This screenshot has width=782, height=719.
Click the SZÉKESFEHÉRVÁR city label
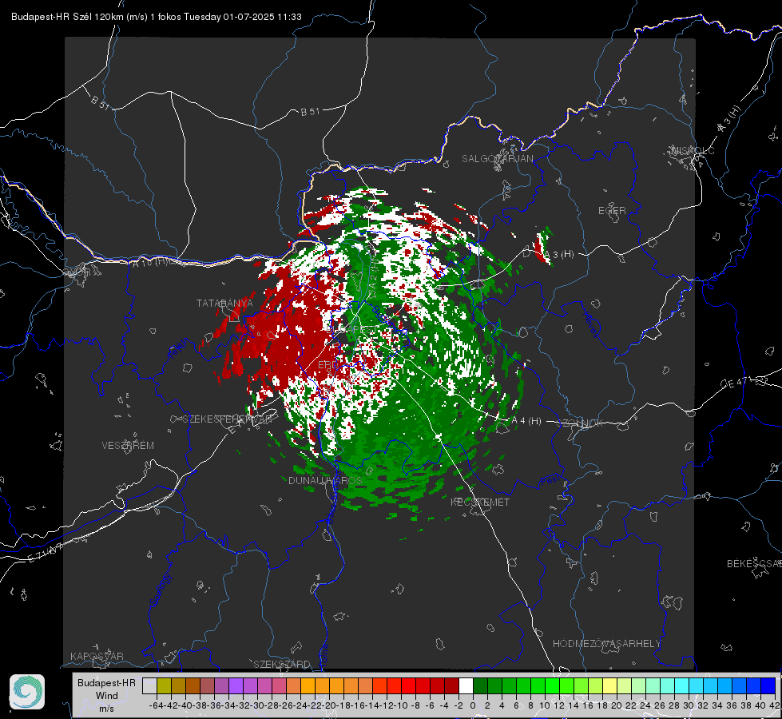(227, 419)
